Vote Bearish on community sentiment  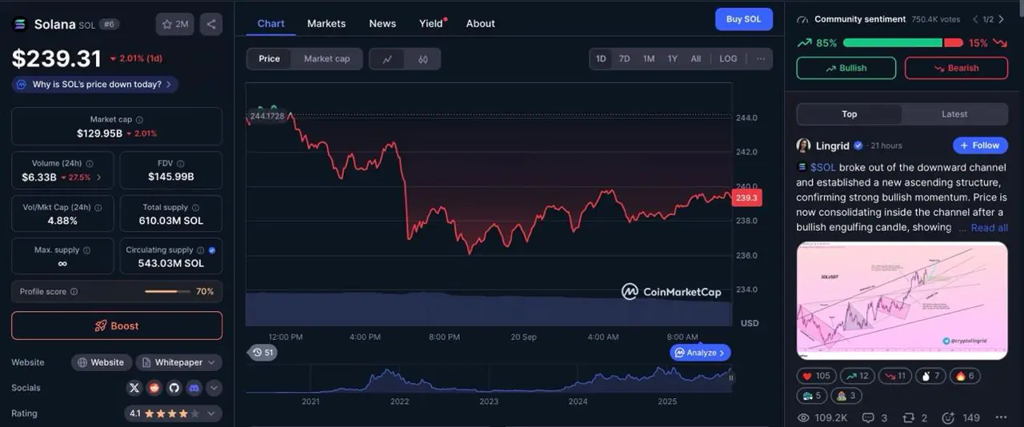956,68
